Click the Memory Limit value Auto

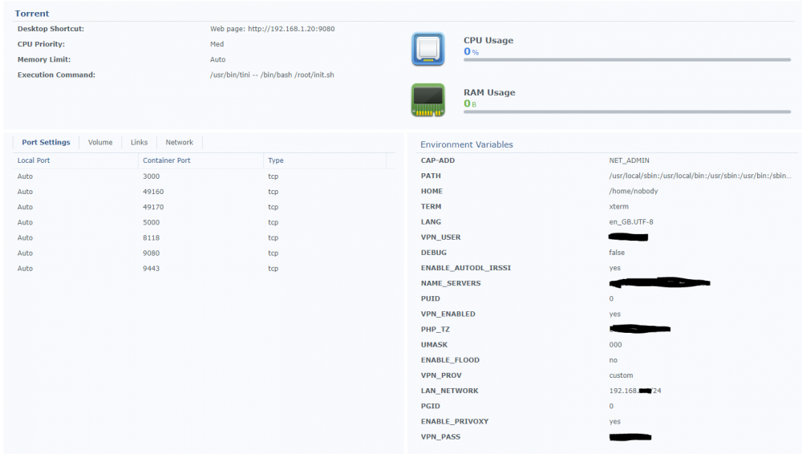pyautogui.click(x=218, y=59)
